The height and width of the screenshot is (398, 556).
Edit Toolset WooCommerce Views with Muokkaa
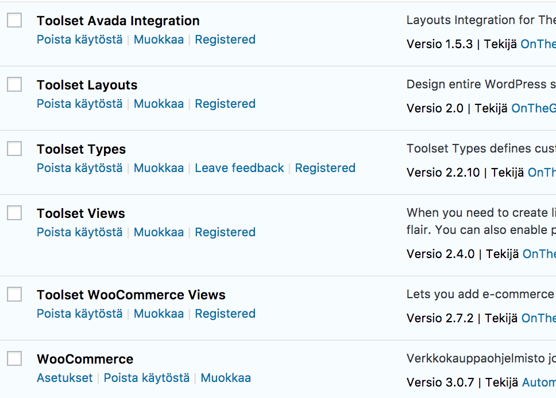click(x=159, y=314)
